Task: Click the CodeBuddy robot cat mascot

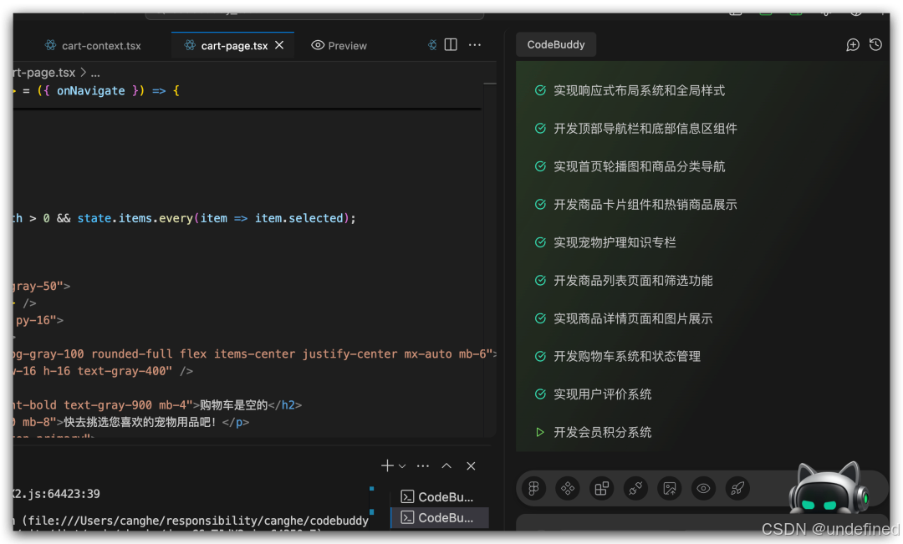Action: (x=828, y=488)
